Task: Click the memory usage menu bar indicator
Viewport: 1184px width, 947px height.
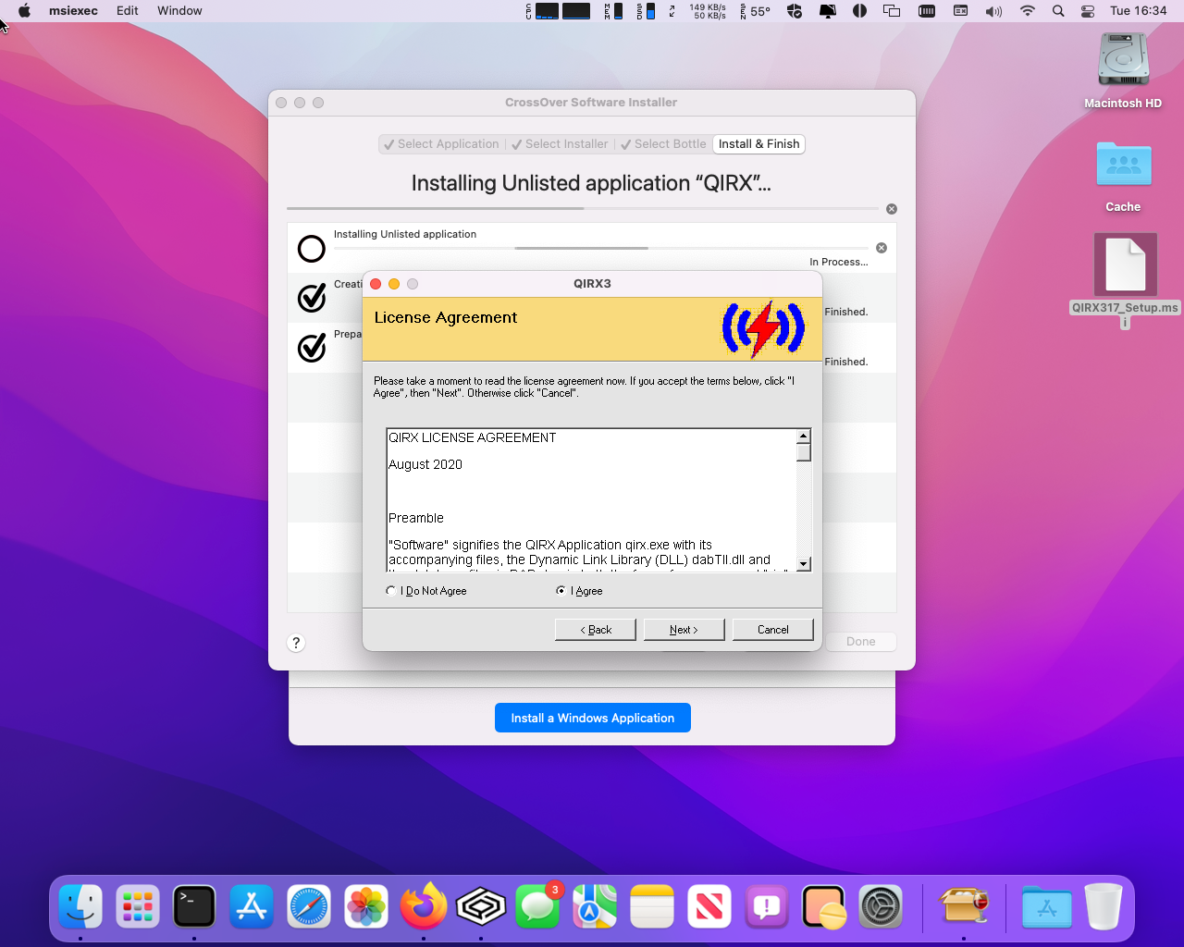Action: pyautogui.click(x=613, y=11)
